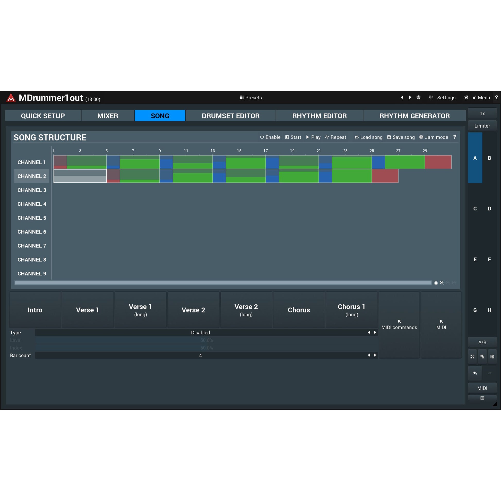Toggle the song Enable switch
The width and height of the screenshot is (501, 501).
[270, 137]
